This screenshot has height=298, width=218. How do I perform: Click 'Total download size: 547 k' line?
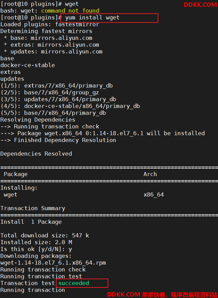tap(45, 235)
